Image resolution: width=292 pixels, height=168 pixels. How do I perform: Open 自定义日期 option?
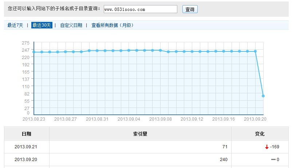point(71,25)
